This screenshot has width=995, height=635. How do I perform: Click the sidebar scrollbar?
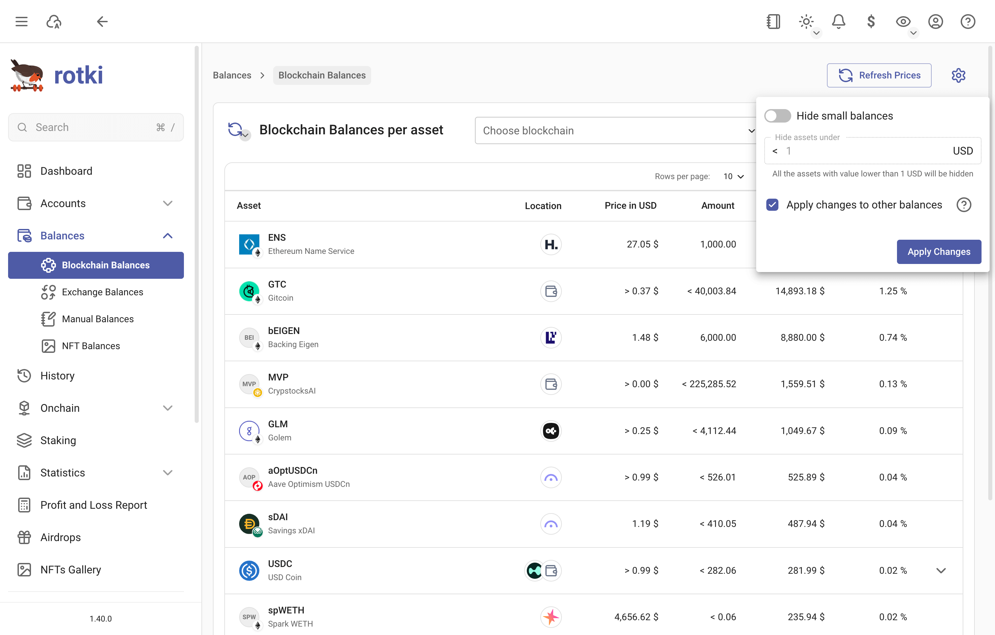pos(197,234)
